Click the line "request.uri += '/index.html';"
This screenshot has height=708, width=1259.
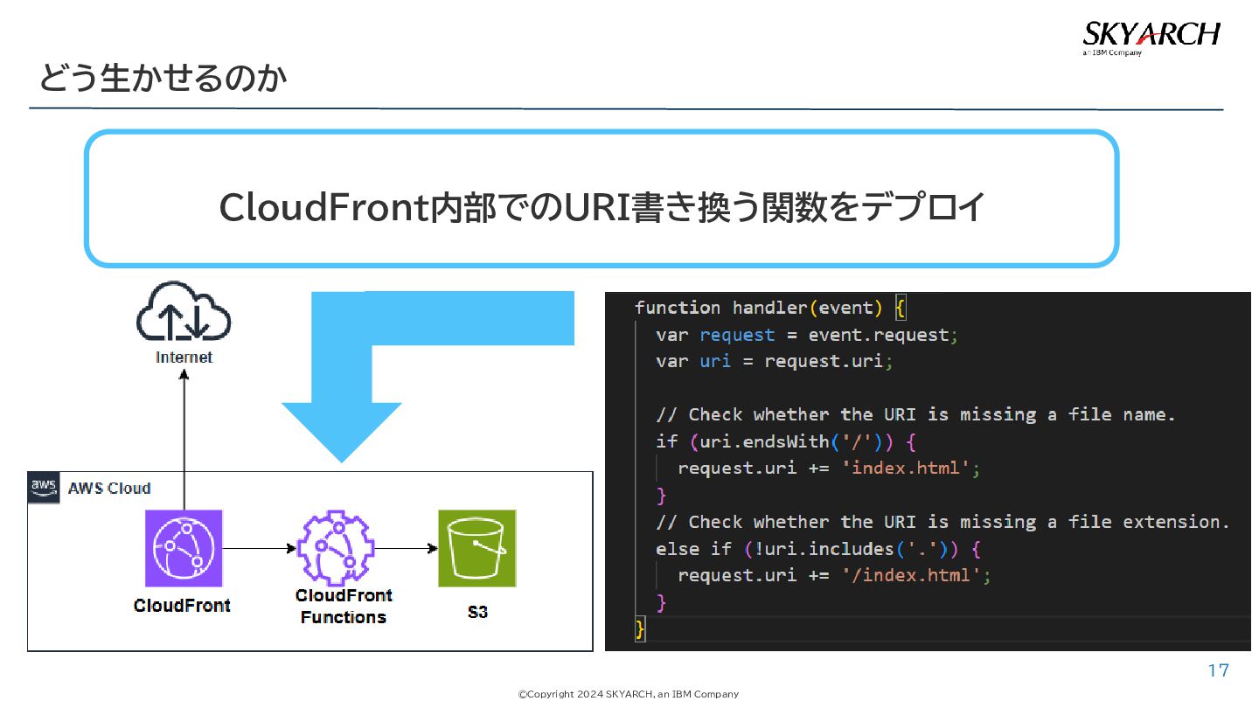[834, 576]
